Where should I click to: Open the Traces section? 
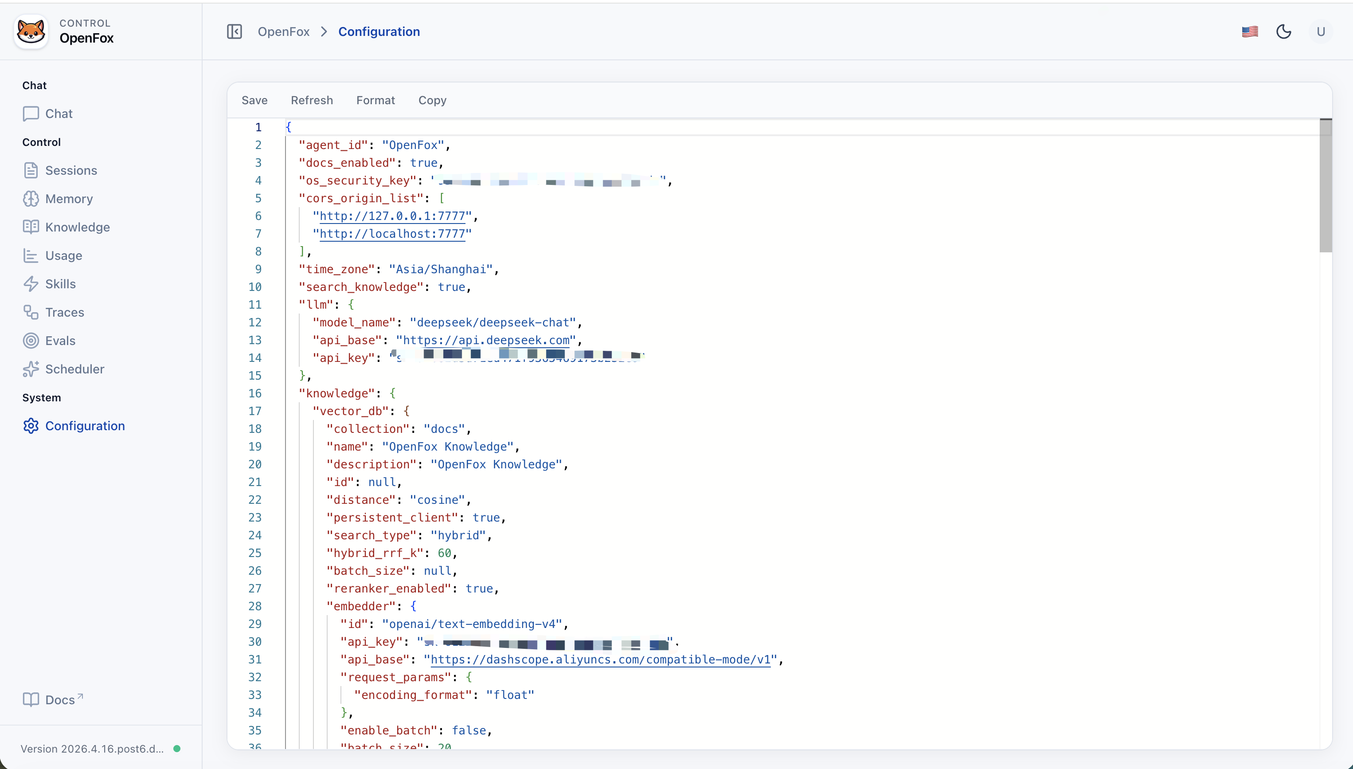(x=65, y=312)
